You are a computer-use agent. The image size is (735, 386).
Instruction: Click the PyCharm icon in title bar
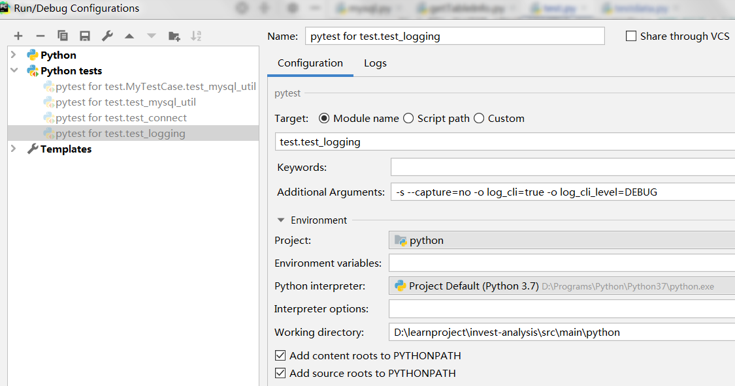5,8
